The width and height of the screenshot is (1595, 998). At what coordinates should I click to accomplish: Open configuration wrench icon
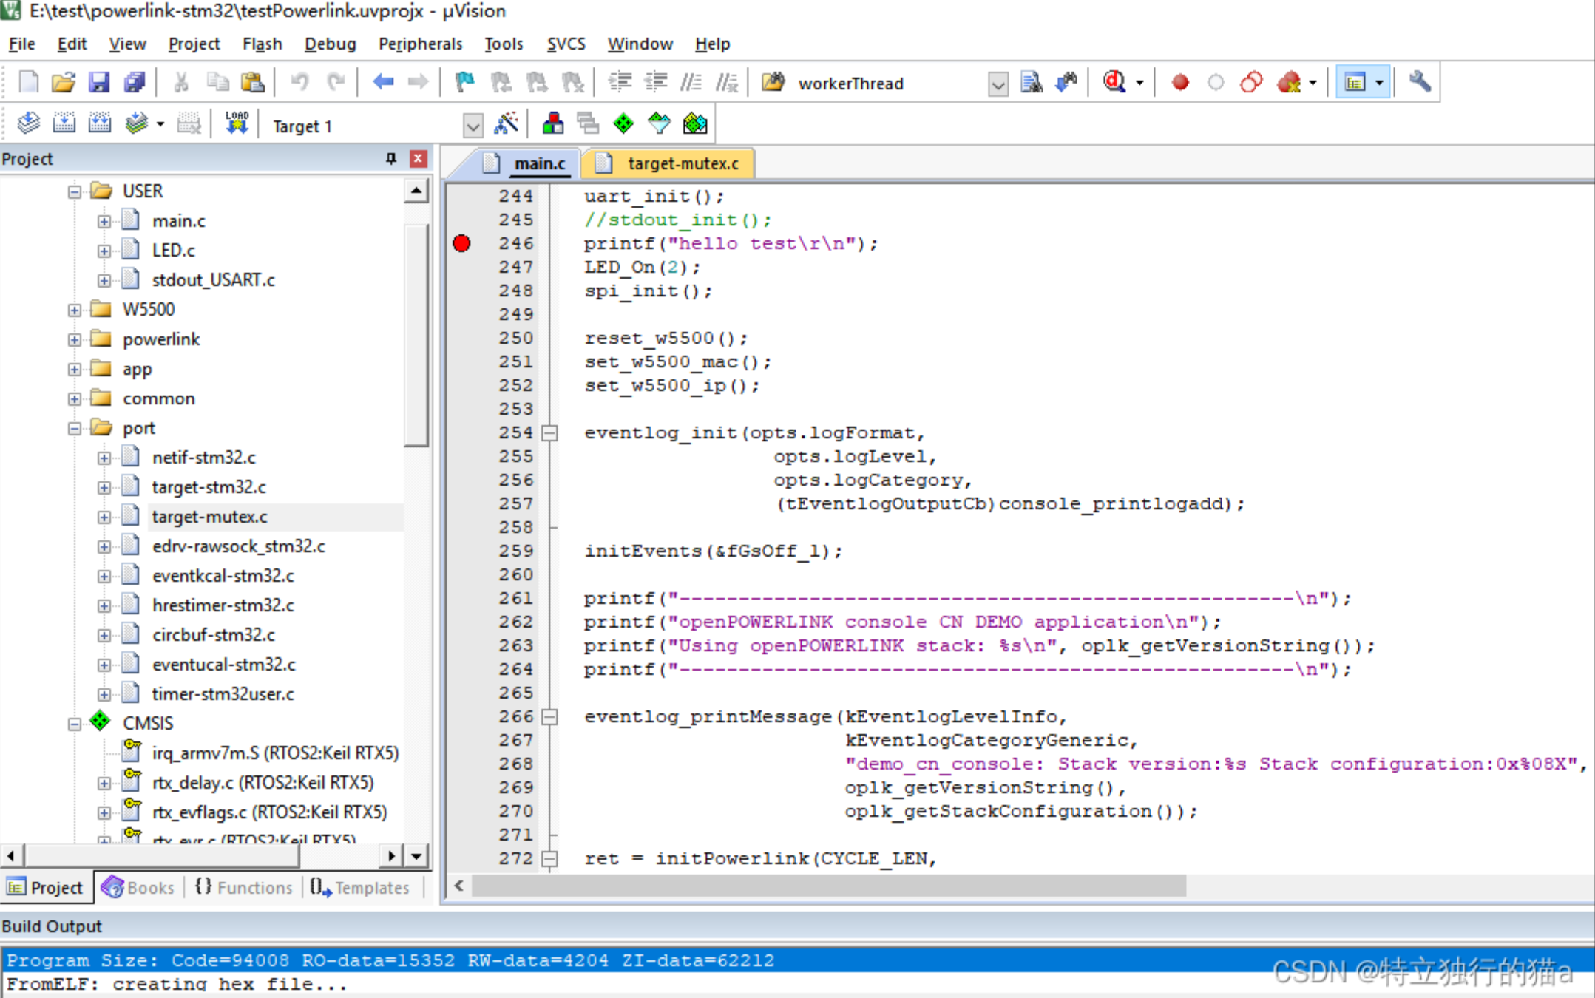point(1420,82)
